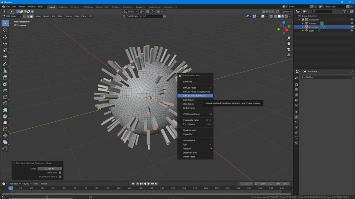Select the Bevel tool
The width and height of the screenshot is (355, 199).
click(5, 91)
